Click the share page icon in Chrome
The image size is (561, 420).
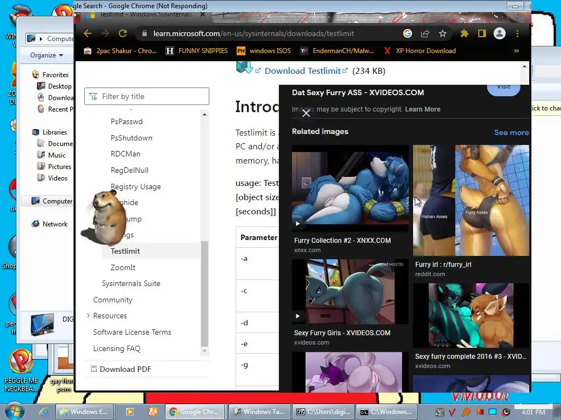[425, 33]
